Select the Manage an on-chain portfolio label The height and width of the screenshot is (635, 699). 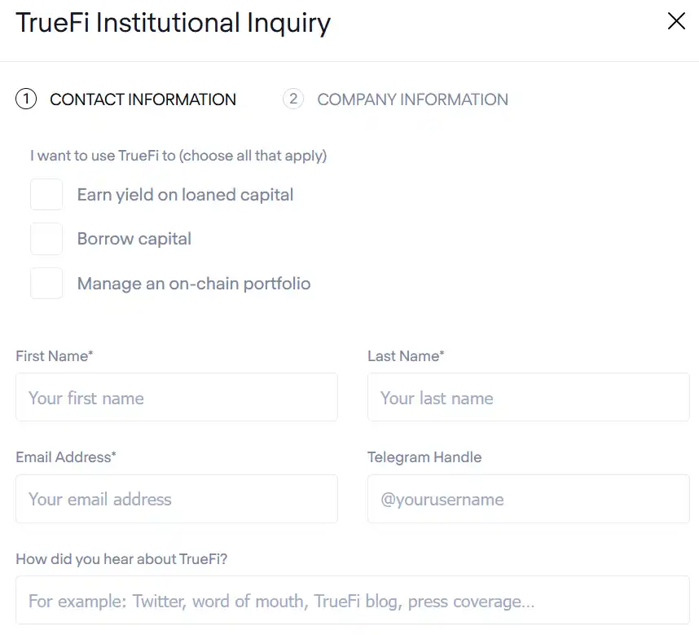(194, 284)
